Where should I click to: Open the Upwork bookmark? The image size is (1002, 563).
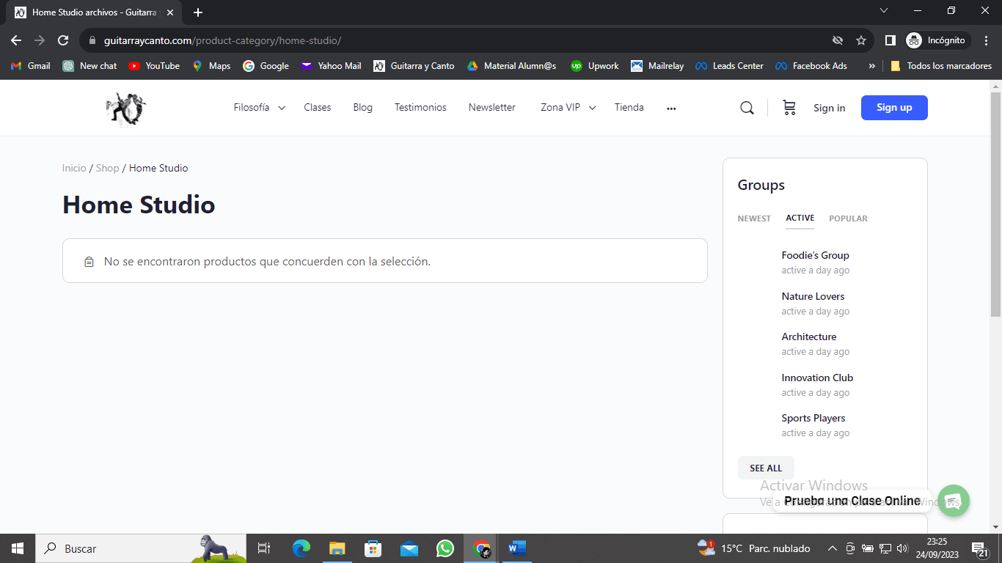(x=595, y=66)
